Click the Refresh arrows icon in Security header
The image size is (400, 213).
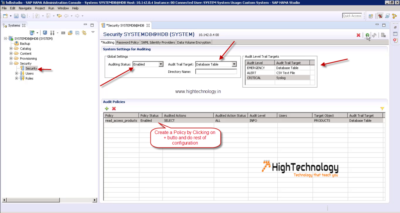pos(374,35)
